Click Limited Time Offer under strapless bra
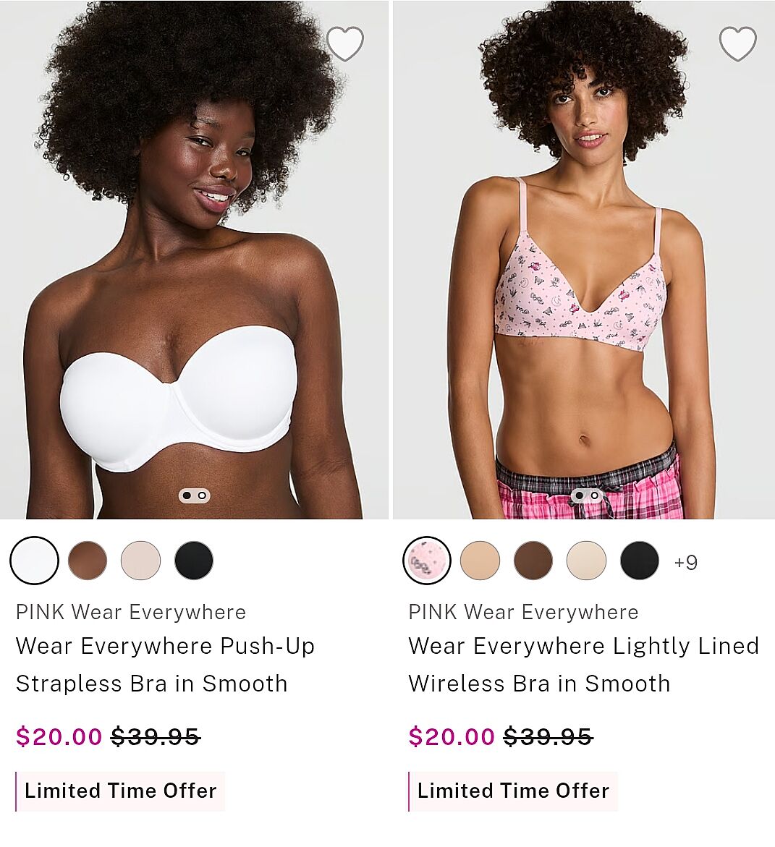This screenshot has height=847, width=775. [121, 791]
